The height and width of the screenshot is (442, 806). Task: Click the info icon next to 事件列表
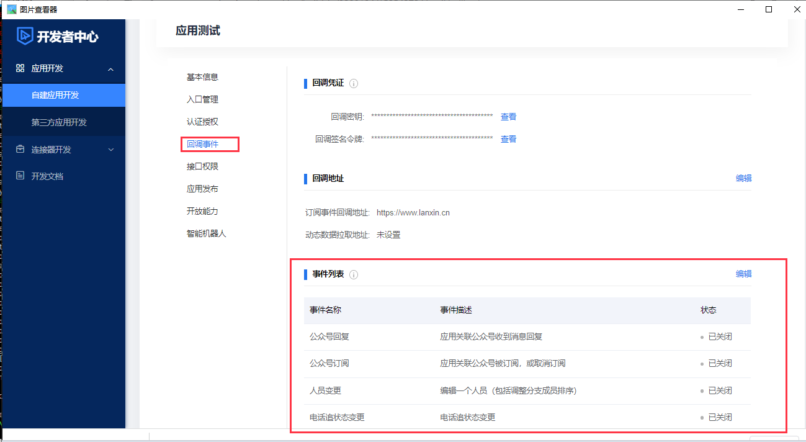[354, 274]
